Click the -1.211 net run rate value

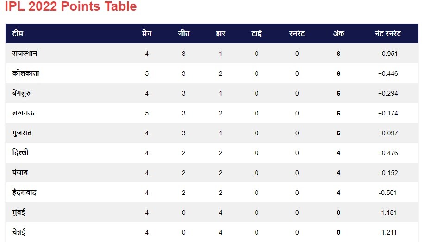click(388, 232)
